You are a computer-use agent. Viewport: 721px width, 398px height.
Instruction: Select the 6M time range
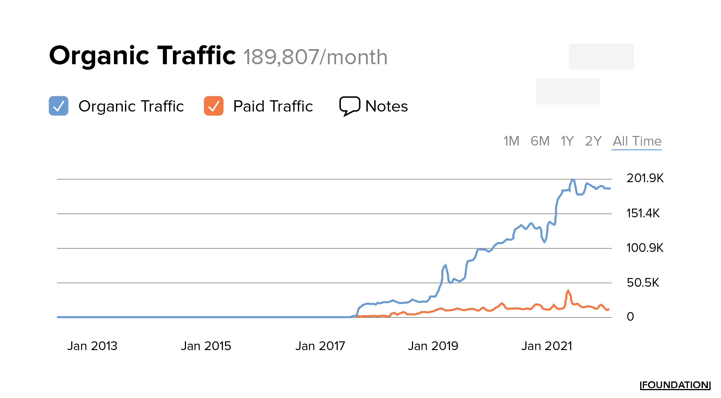(x=540, y=141)
